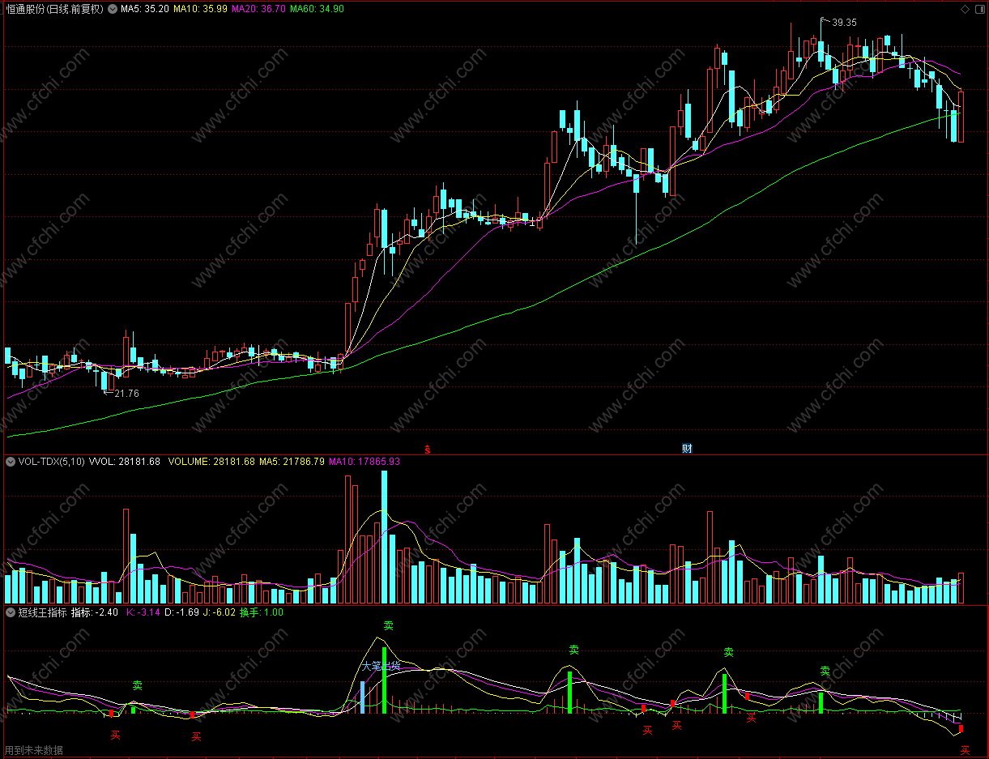Expand the 短线王指标 indicator dropdown
This screenshot has width=989, height=759.
pos(11,612)
